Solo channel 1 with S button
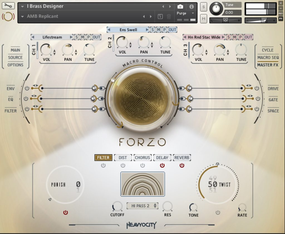The height and width of the screenshot is (234, 285). tap(77, 37)
